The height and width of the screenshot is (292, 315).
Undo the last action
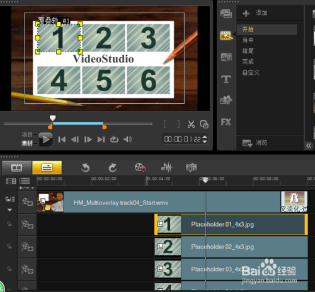86,167
